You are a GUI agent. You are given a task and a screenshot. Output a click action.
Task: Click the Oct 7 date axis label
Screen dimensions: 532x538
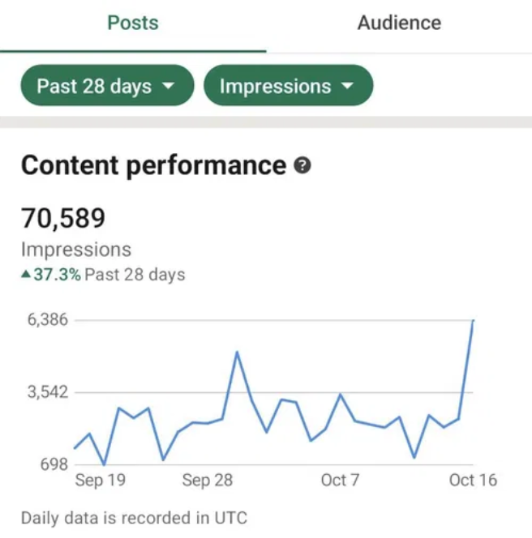(340, 480)
